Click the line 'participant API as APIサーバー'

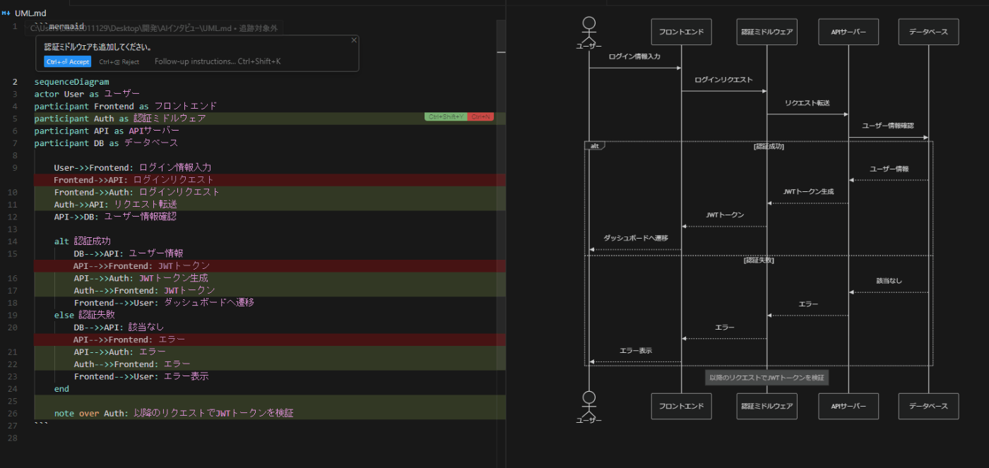click(107, 131)
